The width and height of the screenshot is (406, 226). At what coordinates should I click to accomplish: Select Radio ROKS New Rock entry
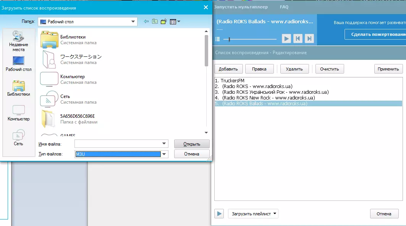click(308, 98)
